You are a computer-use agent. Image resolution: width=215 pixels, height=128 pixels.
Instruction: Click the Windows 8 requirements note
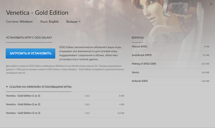click(x=64, y=69)
